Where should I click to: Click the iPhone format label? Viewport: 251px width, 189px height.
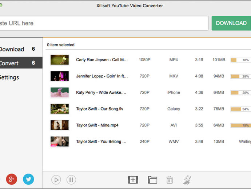(x=174, y=92)
